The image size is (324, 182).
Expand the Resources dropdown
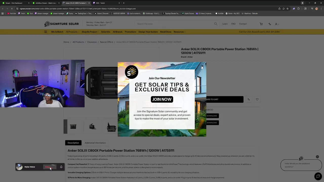tap(179, 32)
